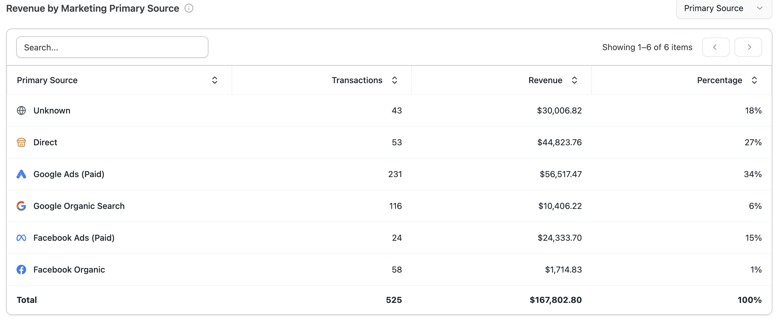Go to the previous page arrow
Screen dimensions: 776x323
tap(716, 47)
